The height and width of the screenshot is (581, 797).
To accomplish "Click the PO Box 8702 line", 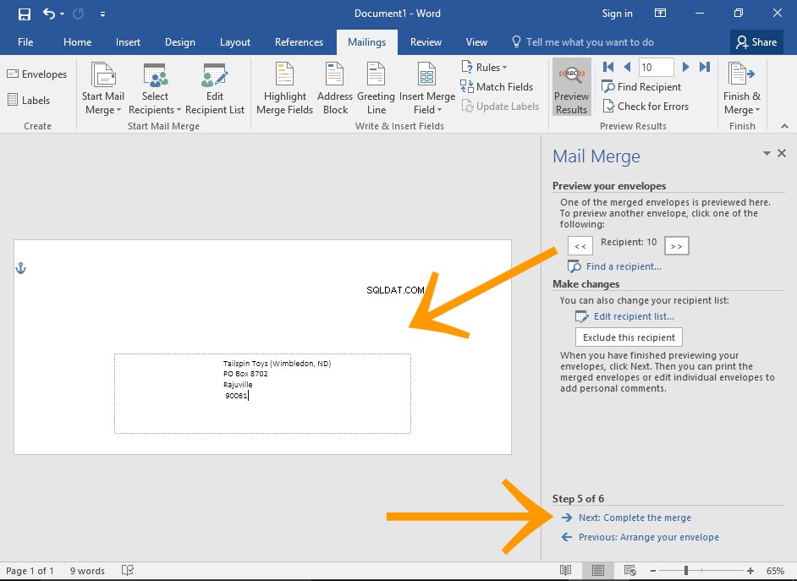I will click(245, 374).
